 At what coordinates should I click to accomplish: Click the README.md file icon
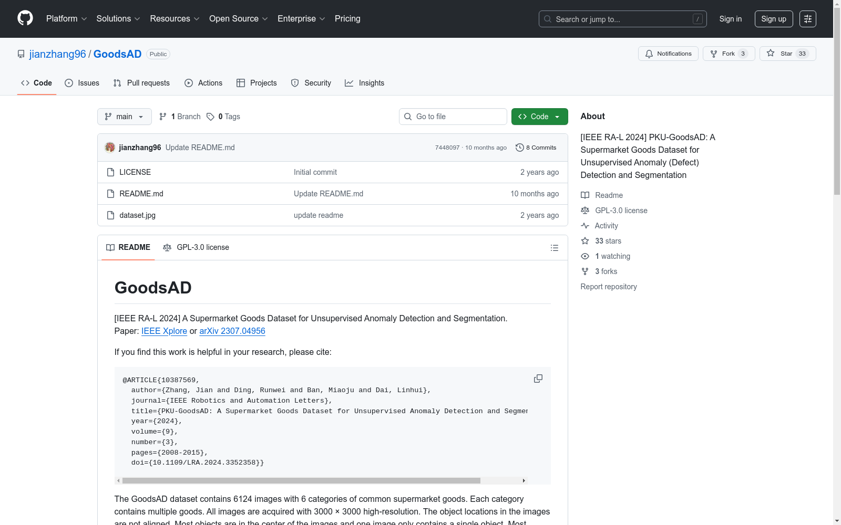[110, 194]
